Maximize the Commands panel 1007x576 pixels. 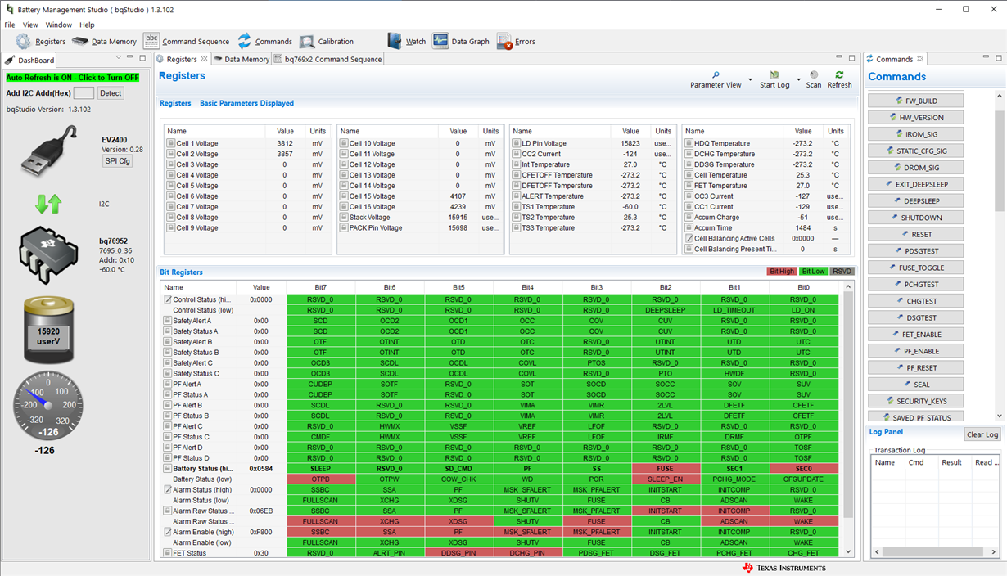[999, 58]
